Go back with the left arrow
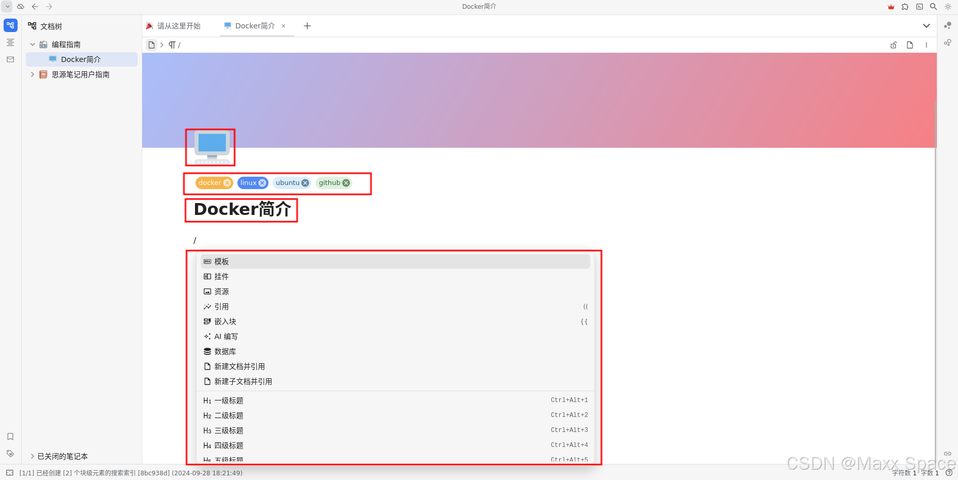 [35, 7]
